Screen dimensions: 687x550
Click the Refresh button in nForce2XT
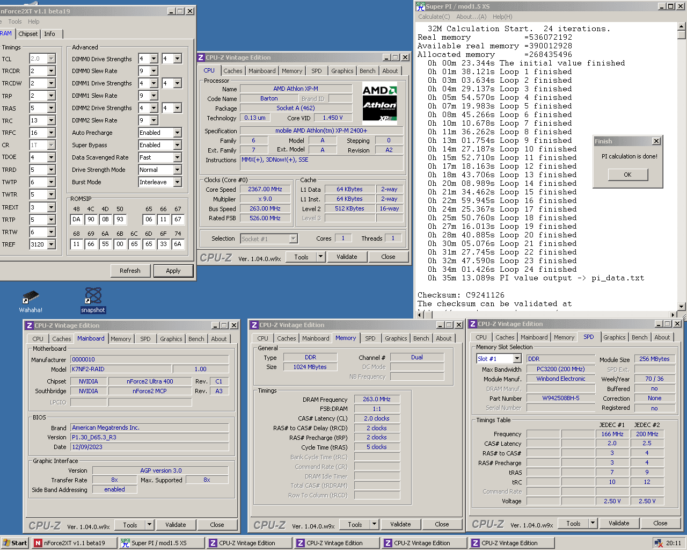[x=130, y=271]
